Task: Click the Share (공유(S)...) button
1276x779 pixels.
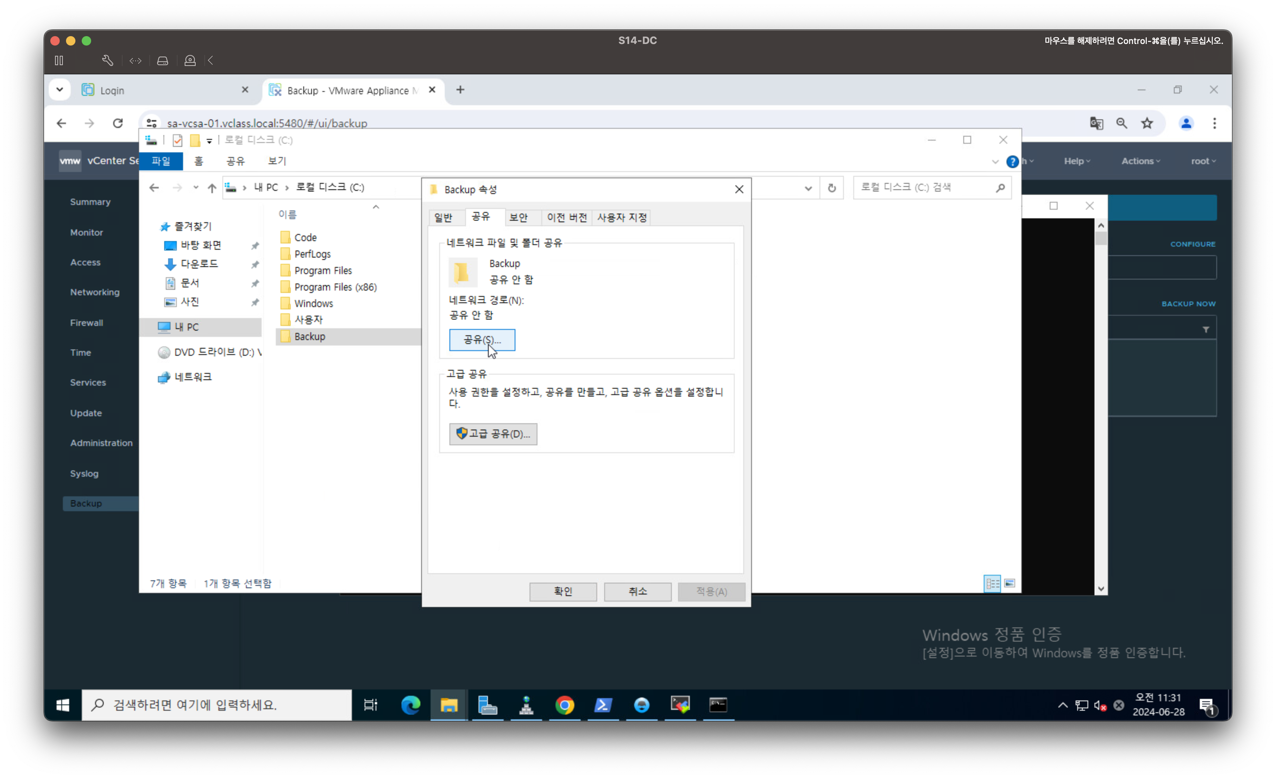Action: point(482,340)
